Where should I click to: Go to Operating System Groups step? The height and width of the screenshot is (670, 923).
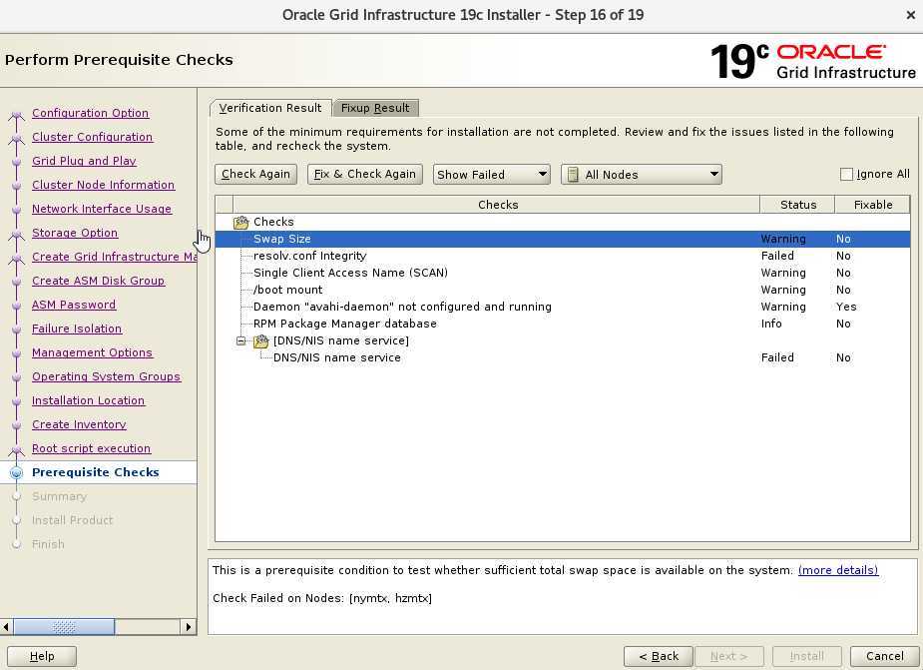(106, 376)
